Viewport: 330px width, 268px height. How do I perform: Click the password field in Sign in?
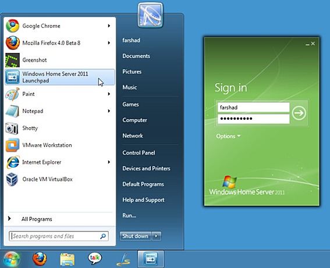point(253,119)
